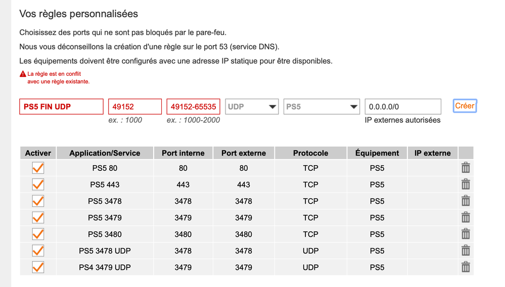Uncheck the PS5 443 rule
Image resolution: width=505 pixels, height=287 pixels.
coord(38,184)
